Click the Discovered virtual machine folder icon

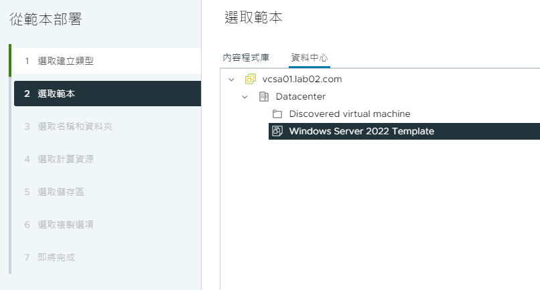pos(277,114)
